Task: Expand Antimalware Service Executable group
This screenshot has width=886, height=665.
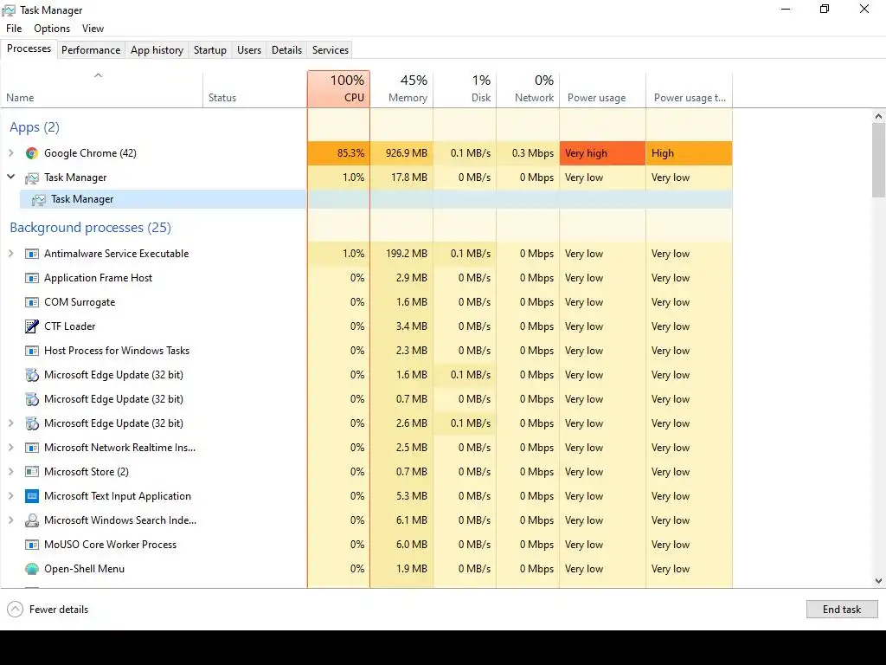Action: click(10, 254)
